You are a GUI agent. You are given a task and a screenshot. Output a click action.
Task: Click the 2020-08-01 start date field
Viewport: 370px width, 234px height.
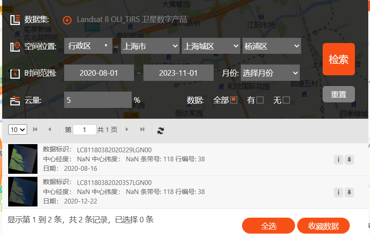coord(99,73)
